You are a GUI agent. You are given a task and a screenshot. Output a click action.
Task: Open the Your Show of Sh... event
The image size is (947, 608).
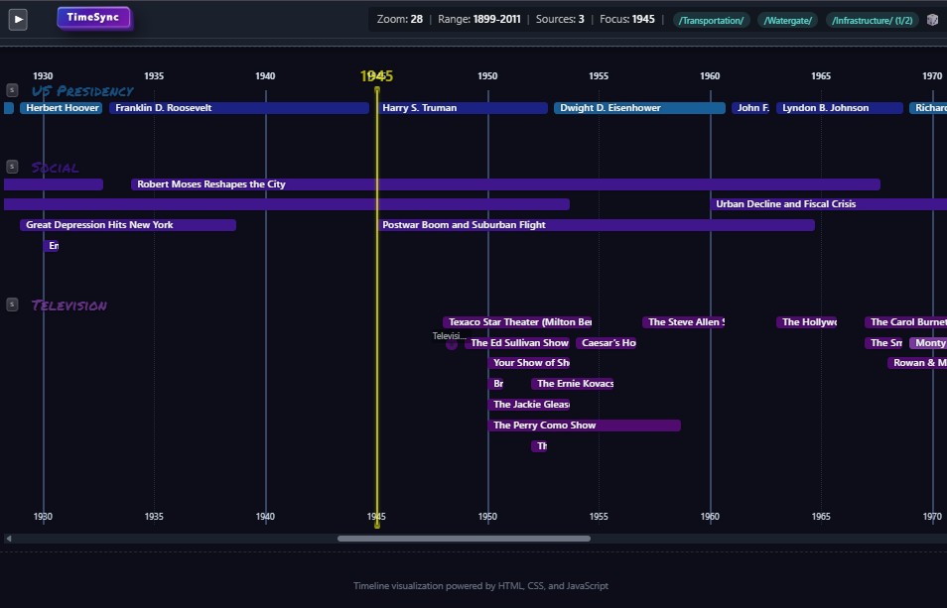click(x=528, y=363)
